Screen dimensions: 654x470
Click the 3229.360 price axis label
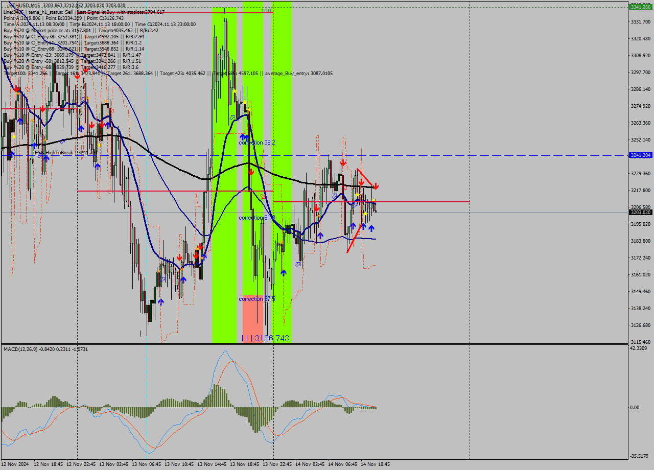click(x=640, y=173)
